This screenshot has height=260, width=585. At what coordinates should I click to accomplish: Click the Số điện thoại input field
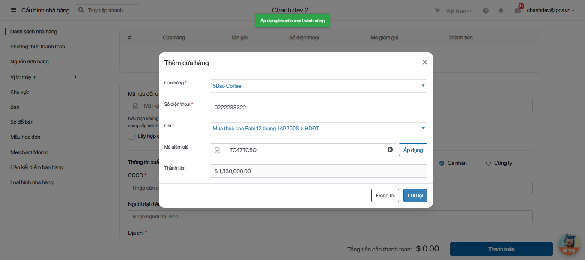[318, 108]
